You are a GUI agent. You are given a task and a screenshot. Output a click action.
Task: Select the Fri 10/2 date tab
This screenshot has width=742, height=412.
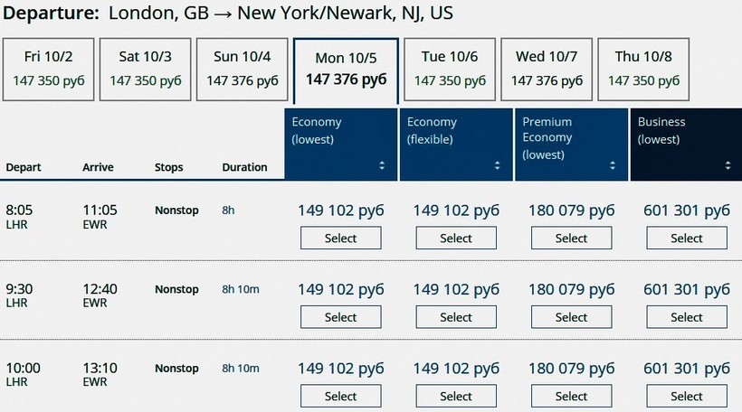[x=48, y=69]
